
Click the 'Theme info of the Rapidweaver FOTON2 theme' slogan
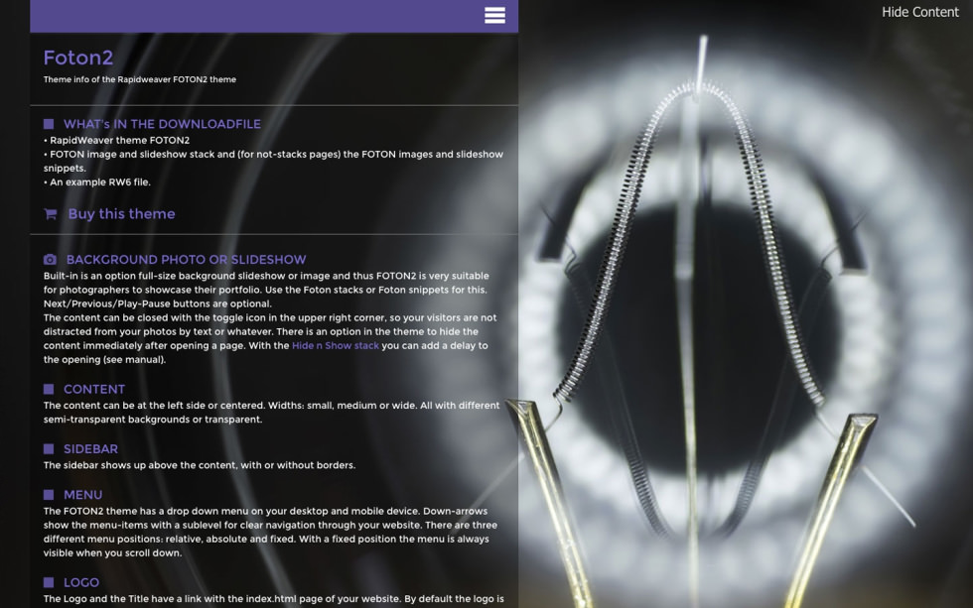(x=140, y=79)
